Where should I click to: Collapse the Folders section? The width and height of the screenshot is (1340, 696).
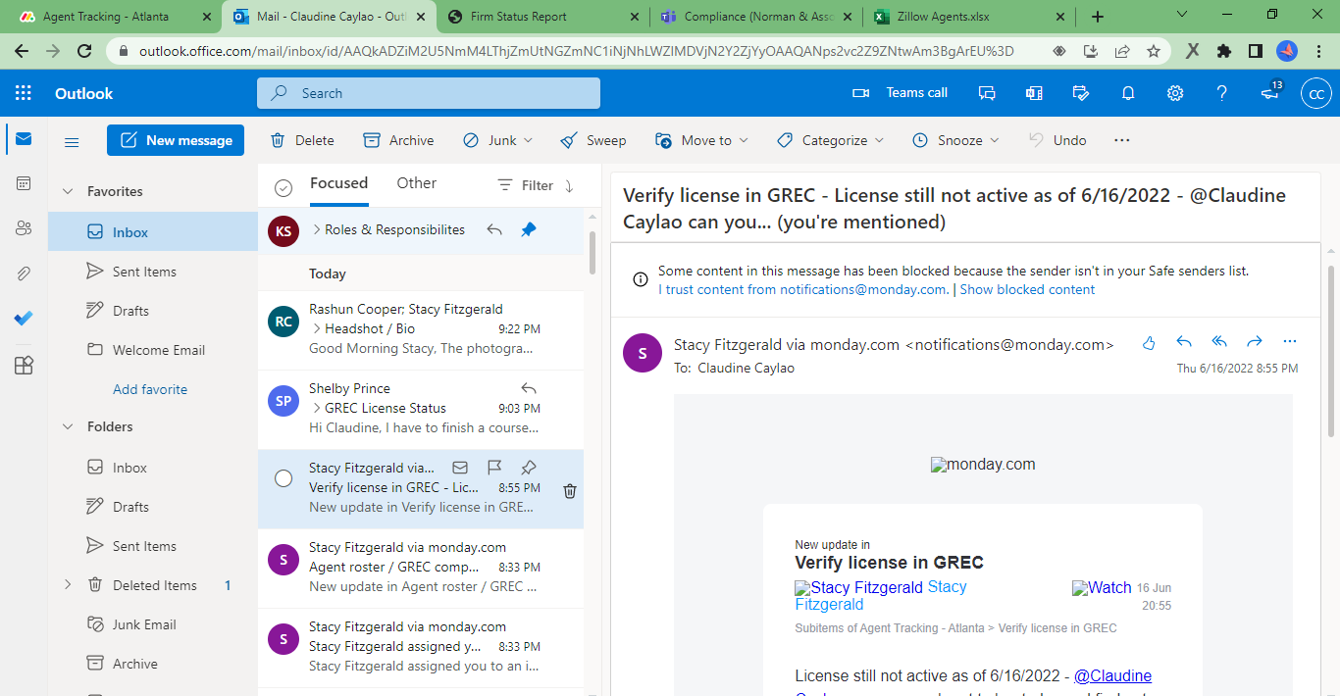click(x=68, y=426)
